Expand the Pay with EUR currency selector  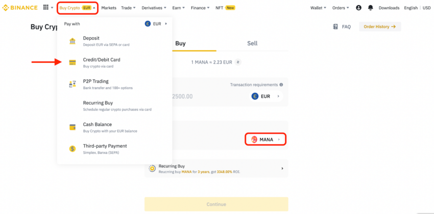156,24
